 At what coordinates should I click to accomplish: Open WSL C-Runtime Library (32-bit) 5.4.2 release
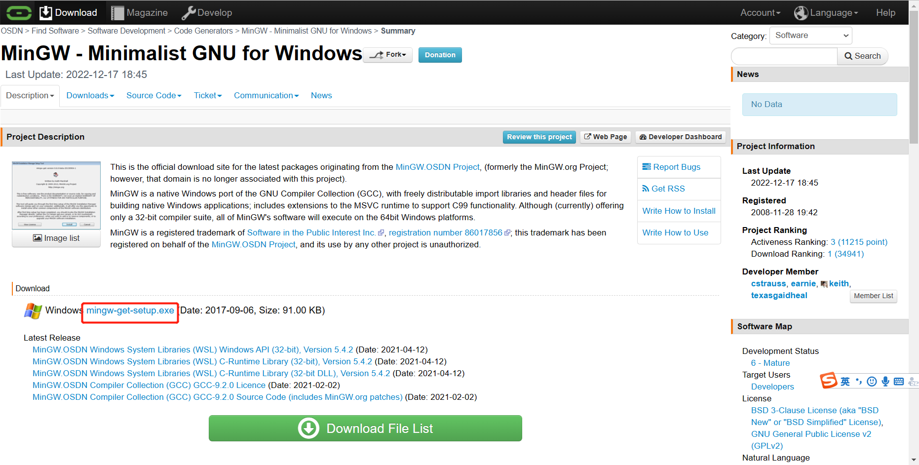tap(202, 361)
